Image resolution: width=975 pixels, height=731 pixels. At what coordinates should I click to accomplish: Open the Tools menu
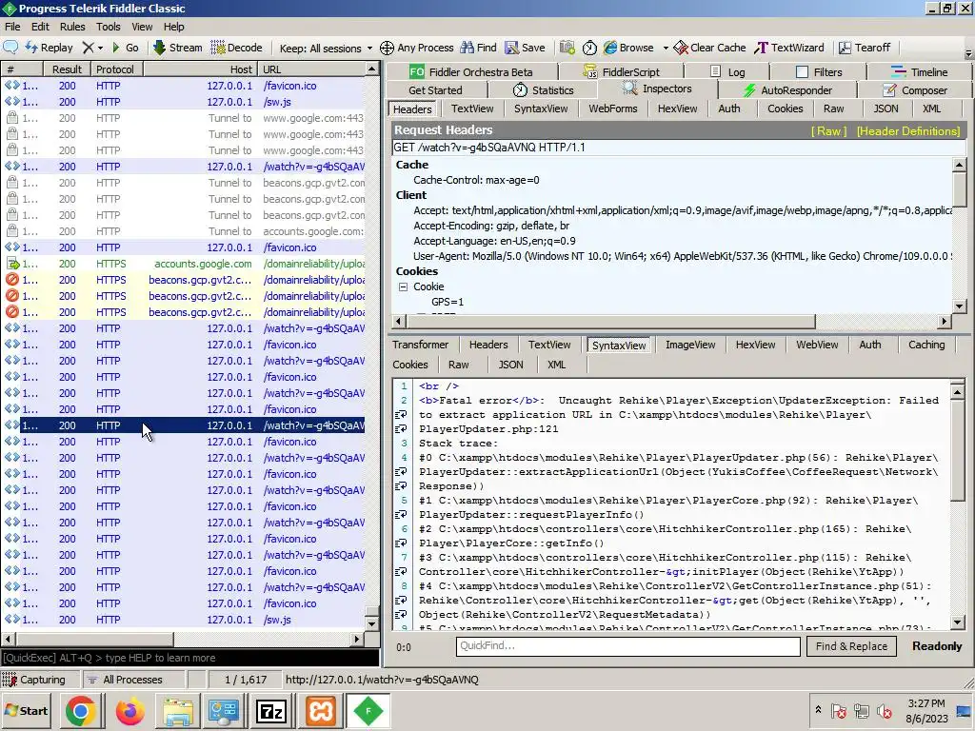coord(109,27)
